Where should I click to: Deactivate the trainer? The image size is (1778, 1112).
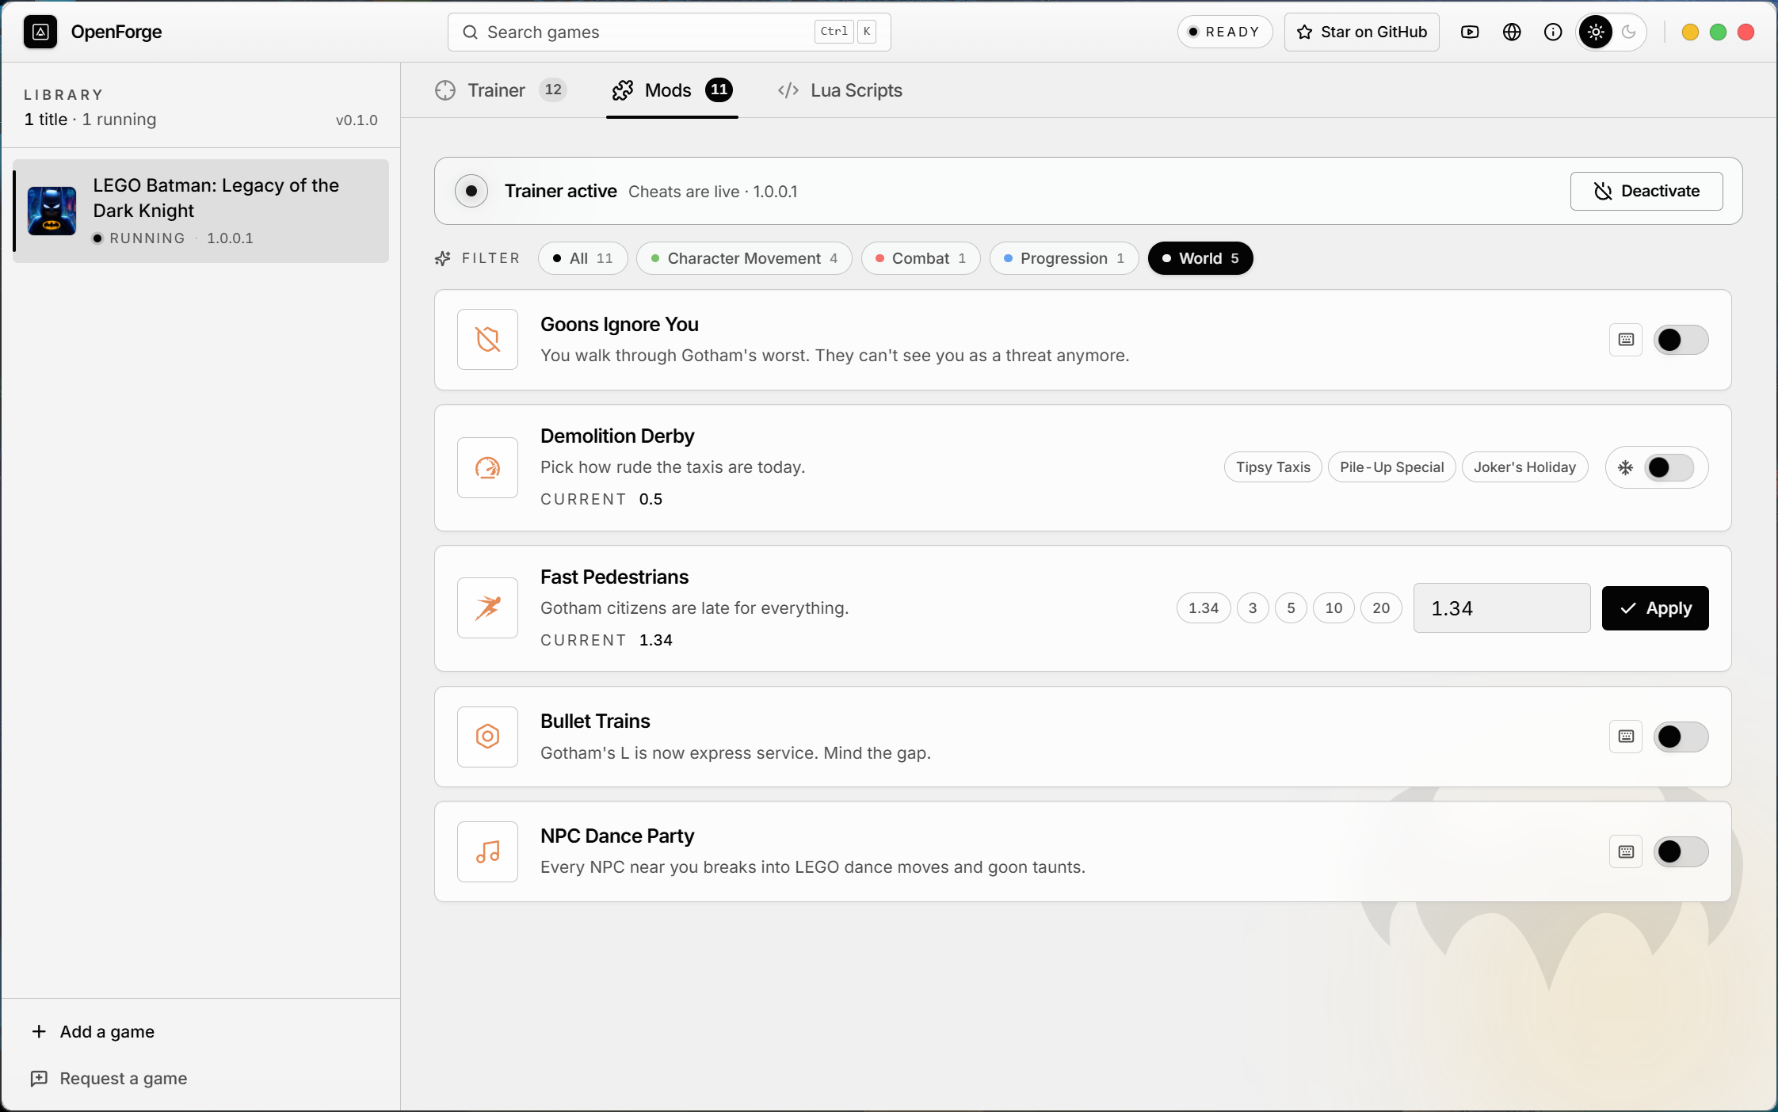tap(1646, 191)
